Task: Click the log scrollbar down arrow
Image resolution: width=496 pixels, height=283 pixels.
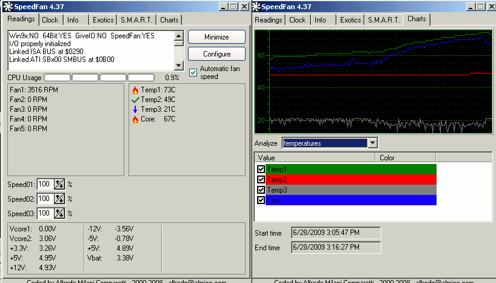Action: coord(179,65)
